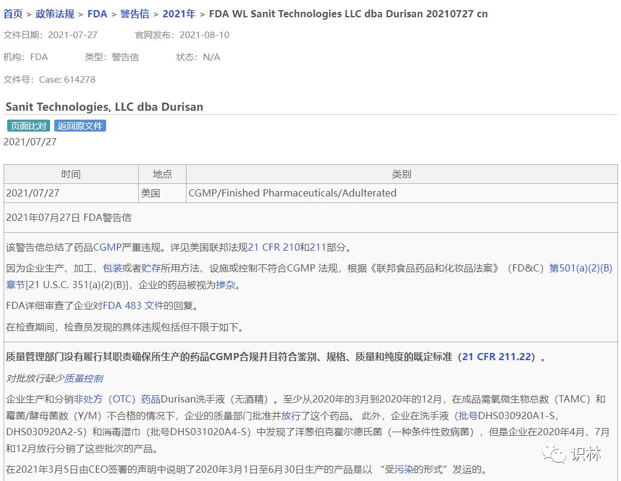Select the text 官网发布: 2021-08-10

182,35
